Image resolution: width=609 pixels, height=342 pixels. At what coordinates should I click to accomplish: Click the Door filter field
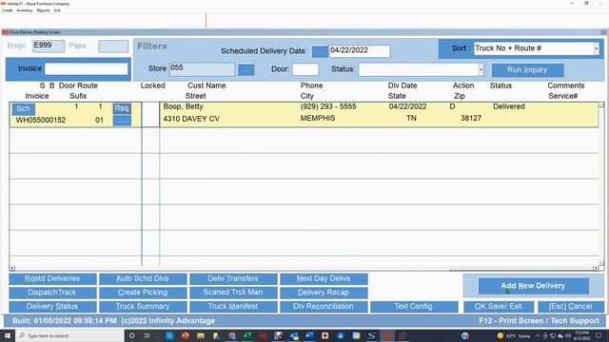305,69
